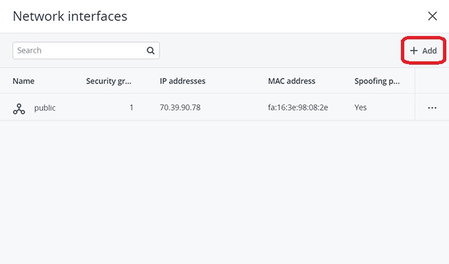Click the plus icon next to Add
The height and width of the screenshot is (264, 449).
(x=414, y=51)
